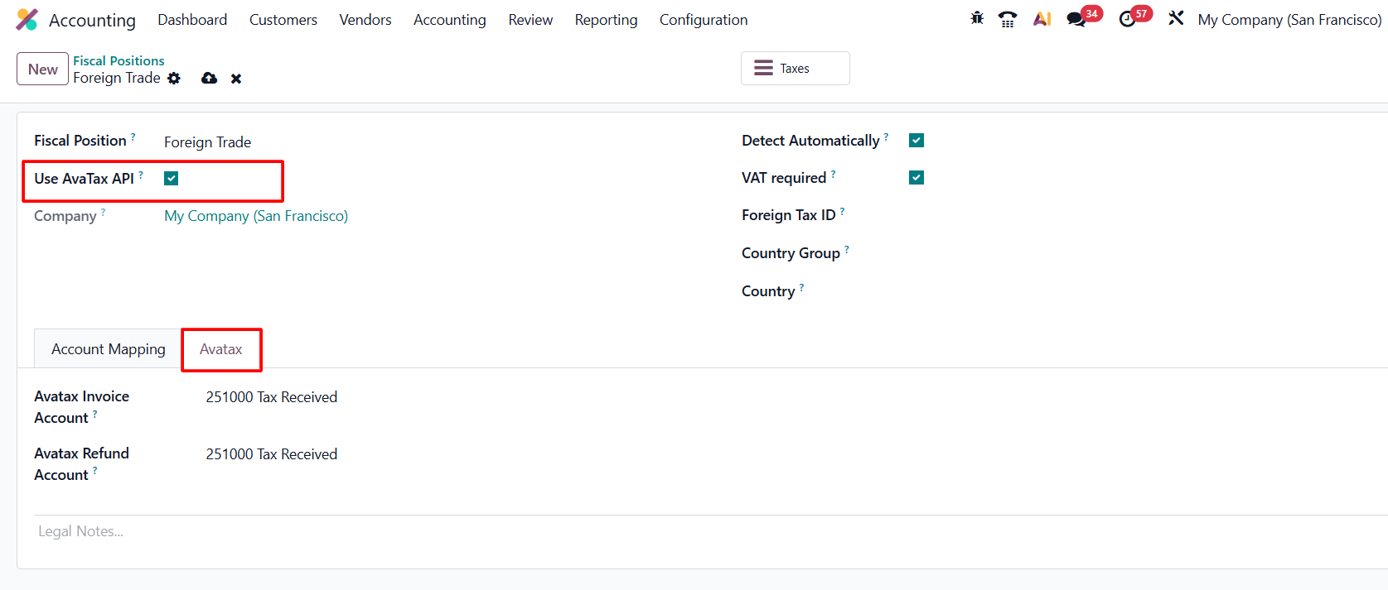
Task: Click the help mark beside Detect Automatically
Action: pos(886,137)
